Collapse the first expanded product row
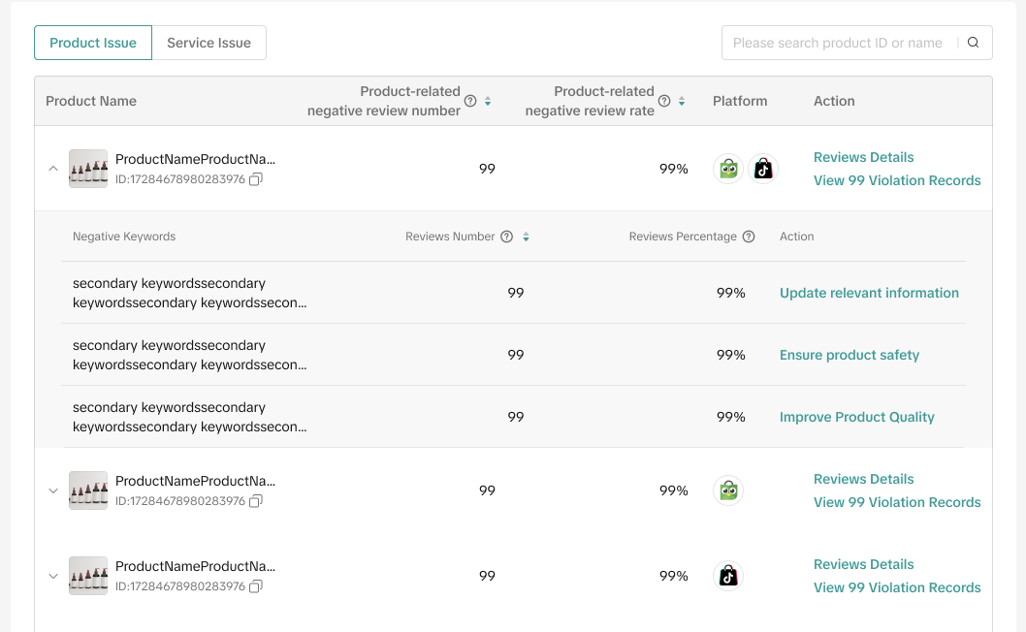Viewport: 1026px width, 632px height. click(x=53, y=169)
